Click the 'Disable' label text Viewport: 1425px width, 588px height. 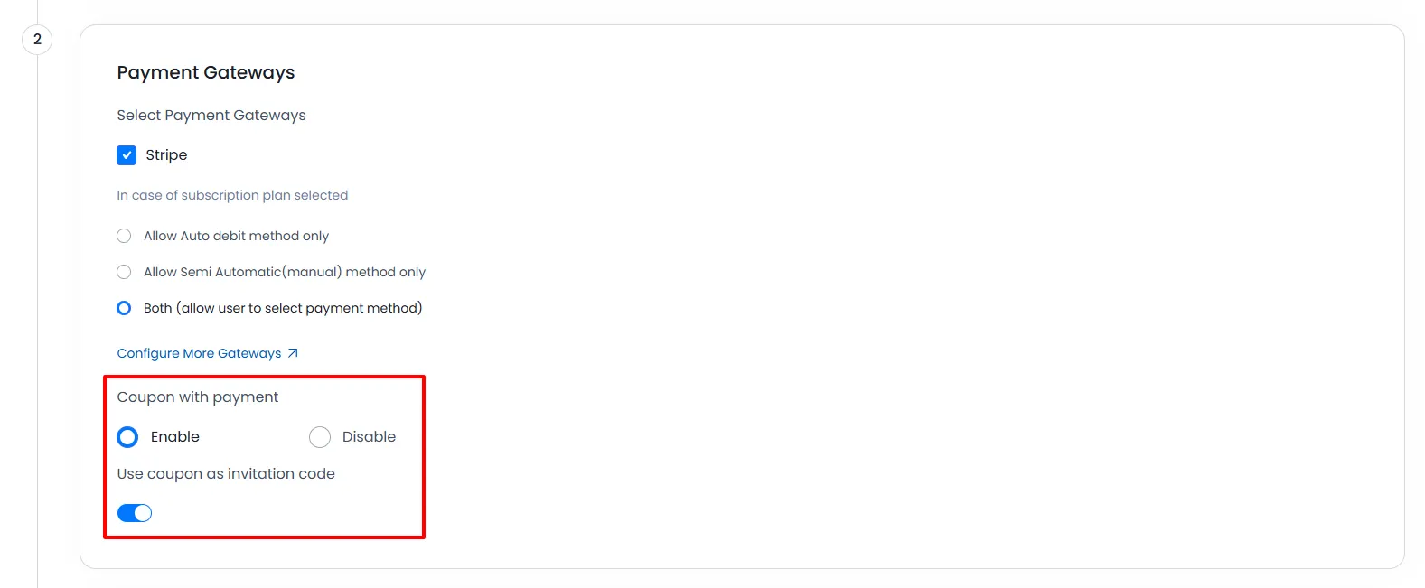click(x=369, y=437)
